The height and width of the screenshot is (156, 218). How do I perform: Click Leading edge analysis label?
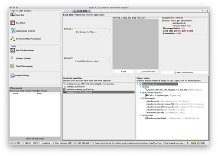pos(26,31)
